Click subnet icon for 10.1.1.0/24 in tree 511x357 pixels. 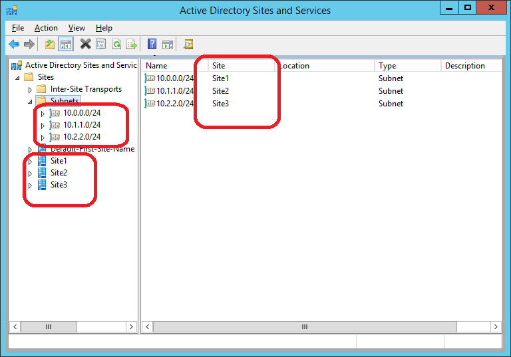55,126
